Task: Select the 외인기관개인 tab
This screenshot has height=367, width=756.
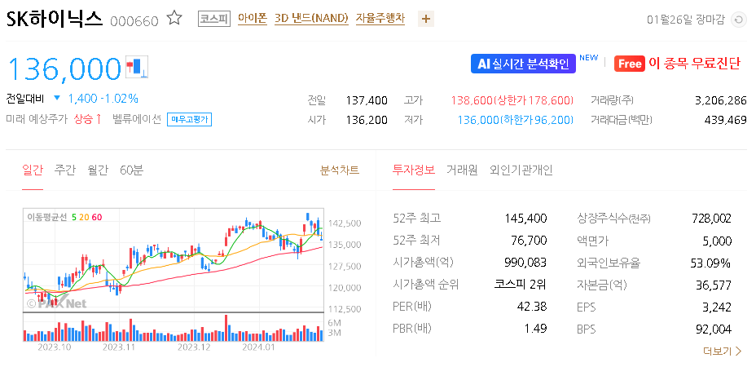Action: coord(521,170)
